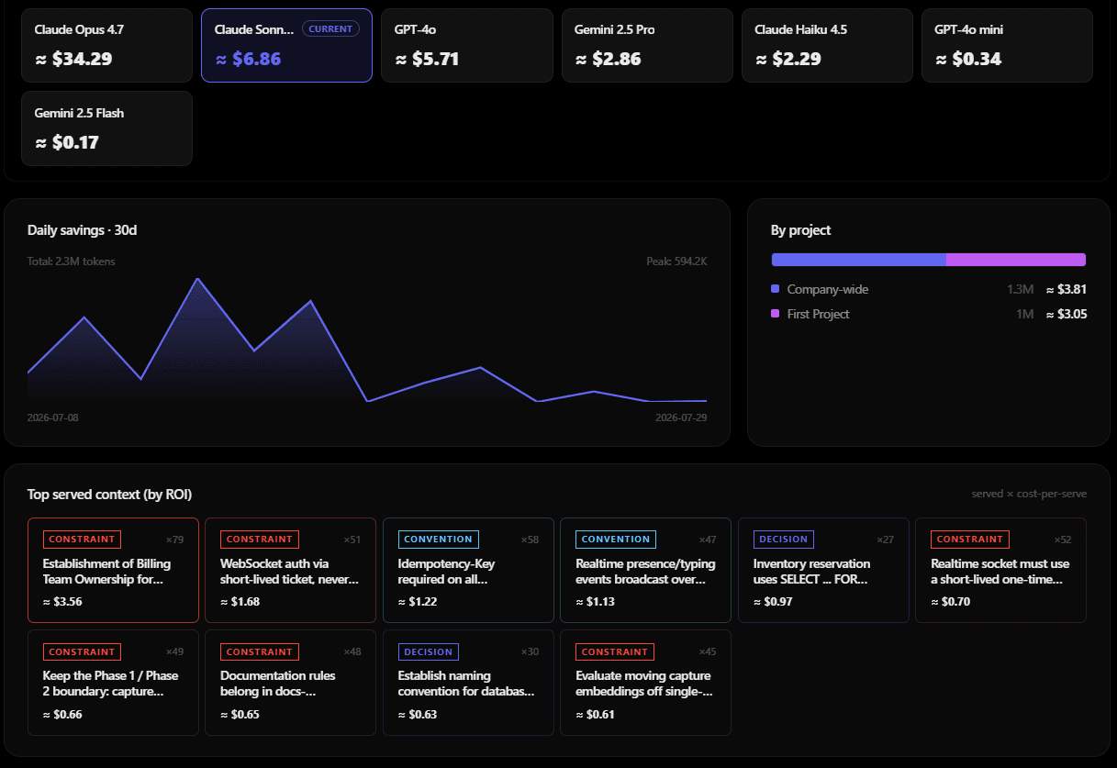Image resolution: width=1117 pixels, height=768 pixels.
Task: Click the ≈ $3.05 First Project amount
Action: 1067,314
